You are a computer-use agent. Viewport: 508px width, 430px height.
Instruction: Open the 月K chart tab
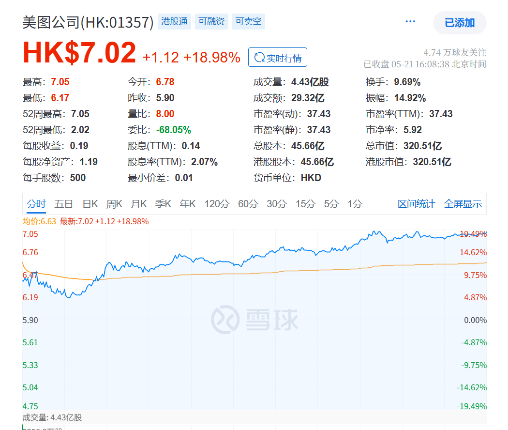(139, 204)
